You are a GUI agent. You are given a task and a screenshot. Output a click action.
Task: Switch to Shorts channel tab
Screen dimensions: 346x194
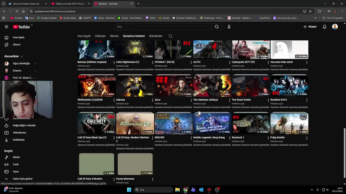(x=114, y=36)
